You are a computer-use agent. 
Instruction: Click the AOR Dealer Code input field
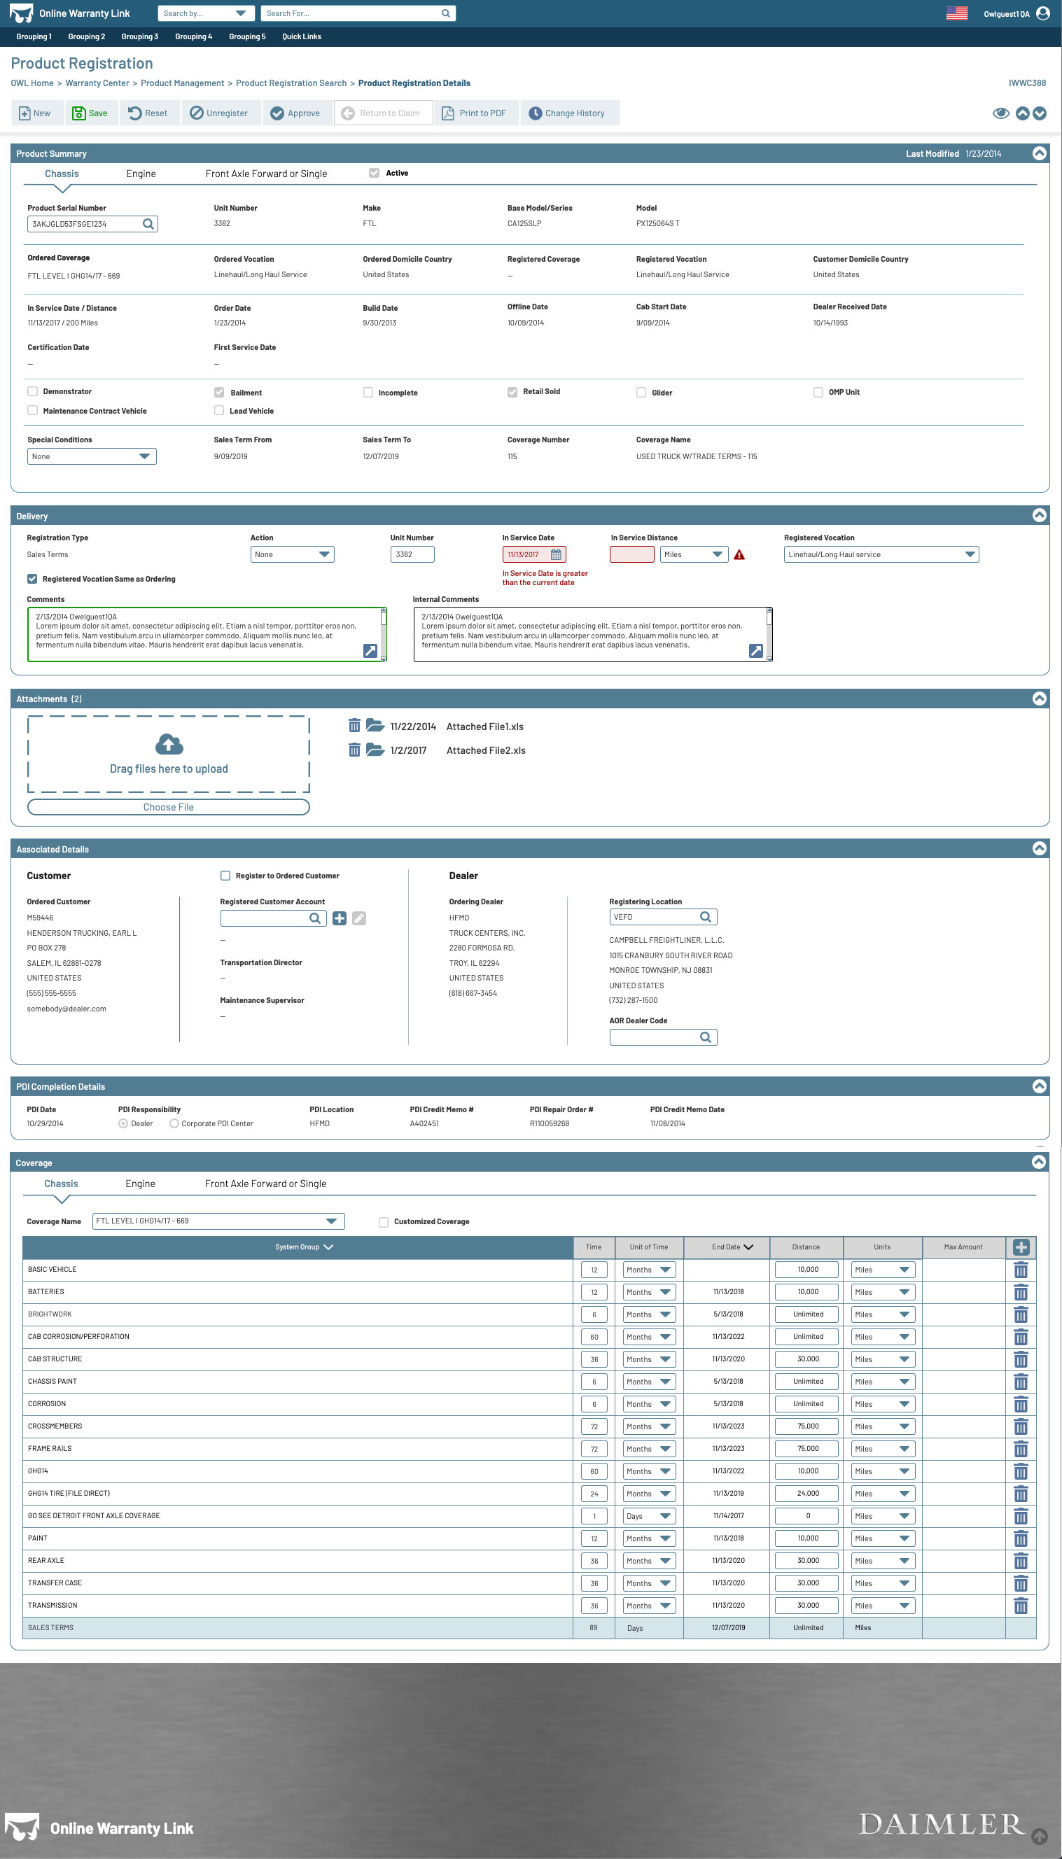point(655,1037)
